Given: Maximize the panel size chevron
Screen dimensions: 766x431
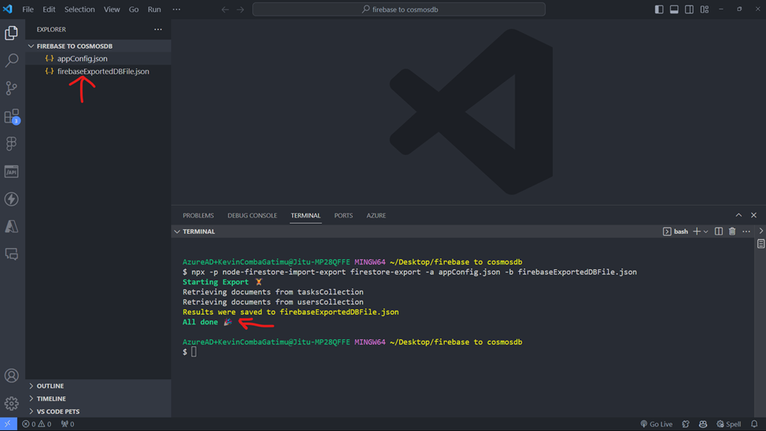Looking at the screenshot, I should tap(739, 215).
